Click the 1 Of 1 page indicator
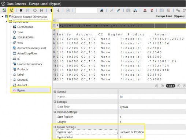Image resolution: width=186 pixels, height=140 pixels. (171, 86)
